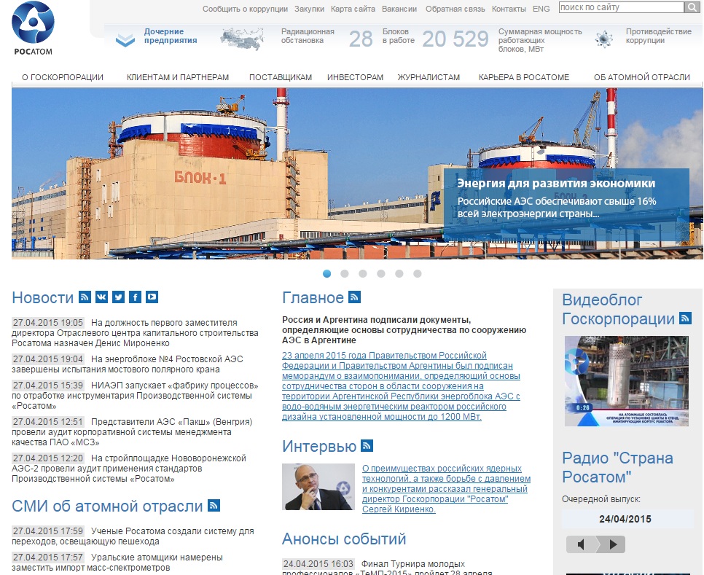Image resolution: width=704 pixels, height=575 pixels.
Task: Open Противодействие коррупции link
Action: click(659, 36)
